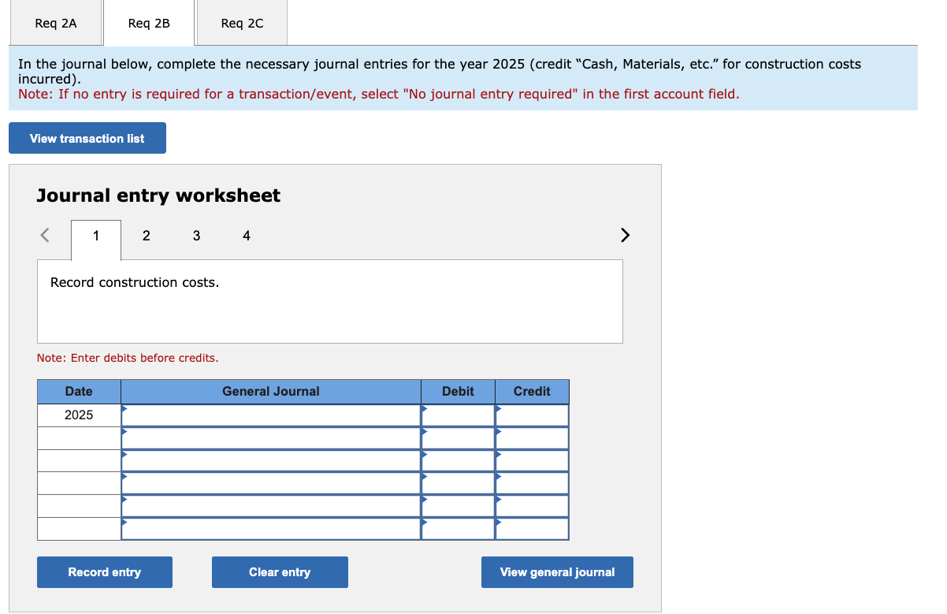This screenshot has width=947, height=614.
Task: Open the View general journal button
Action: (557, 572)
